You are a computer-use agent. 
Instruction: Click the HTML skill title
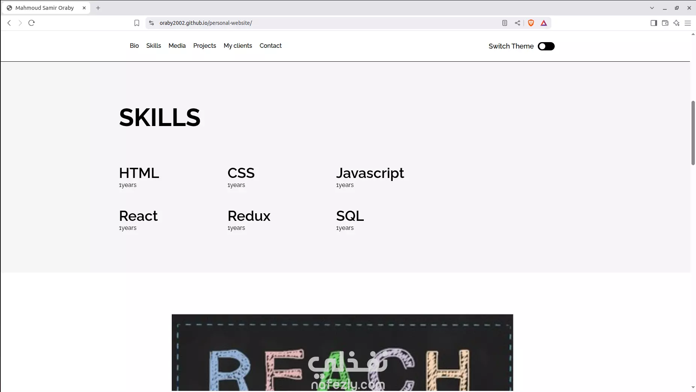(x=139, y=173)
